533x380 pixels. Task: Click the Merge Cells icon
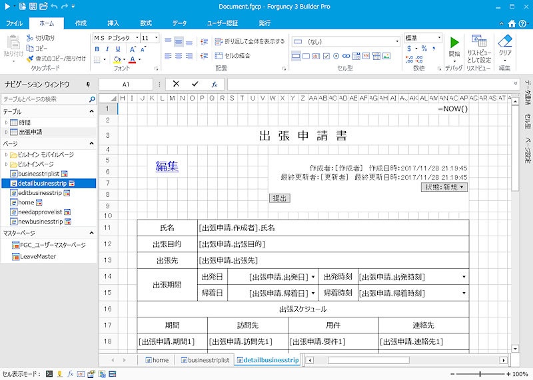[x=220, y=56]
